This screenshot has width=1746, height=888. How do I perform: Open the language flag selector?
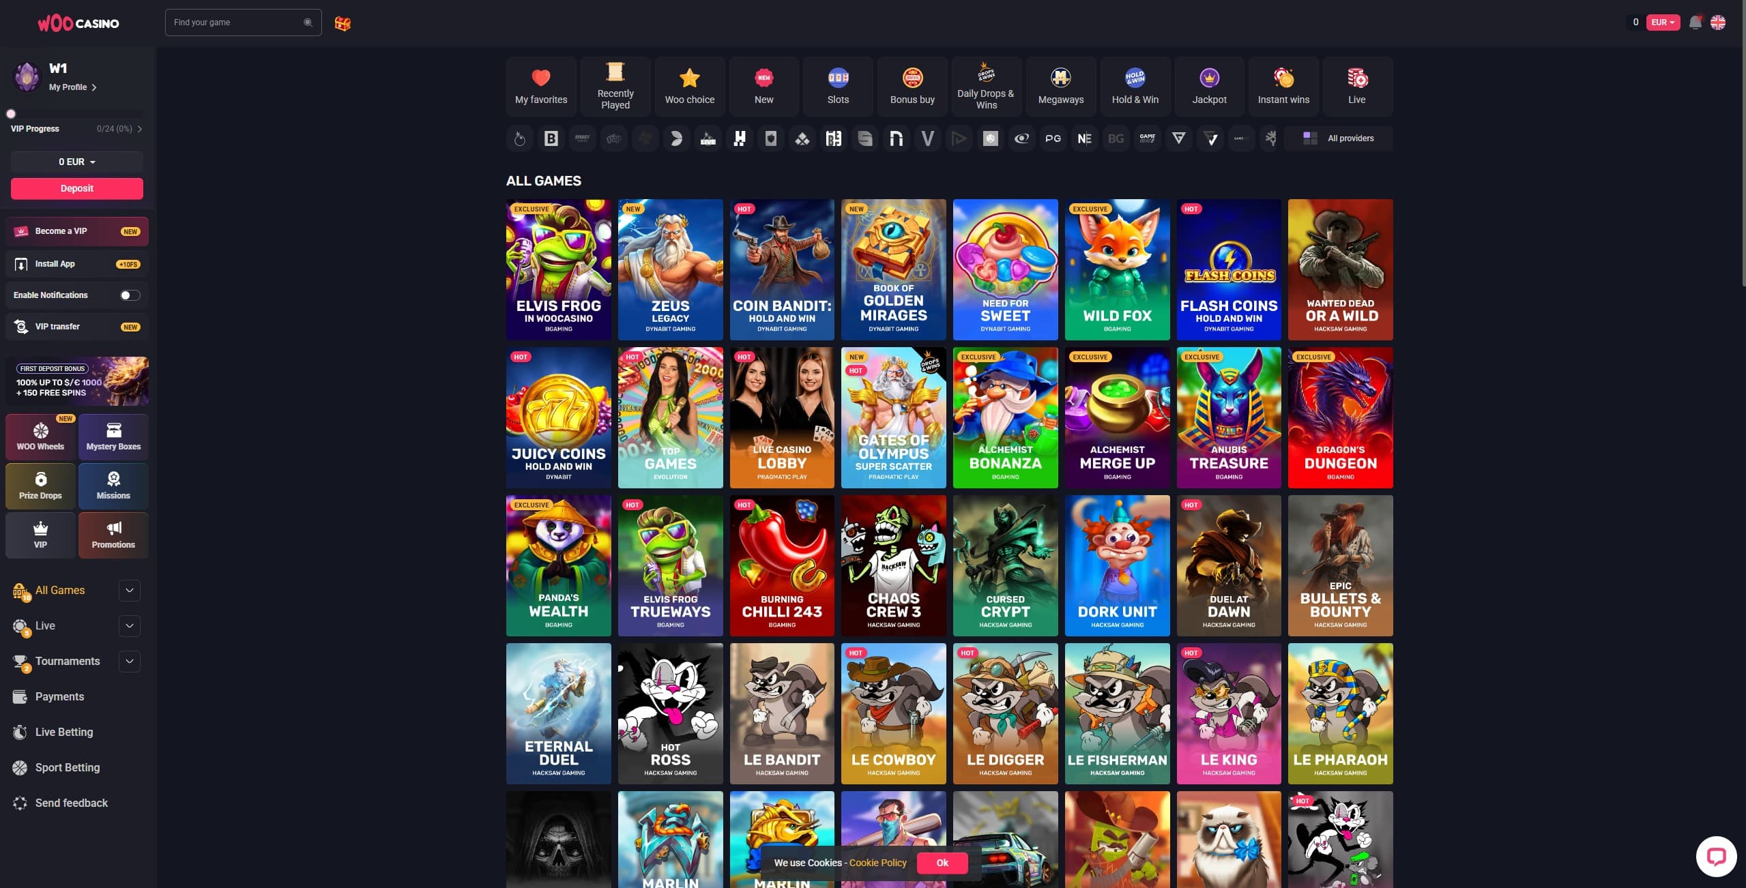coord(1718,23)
